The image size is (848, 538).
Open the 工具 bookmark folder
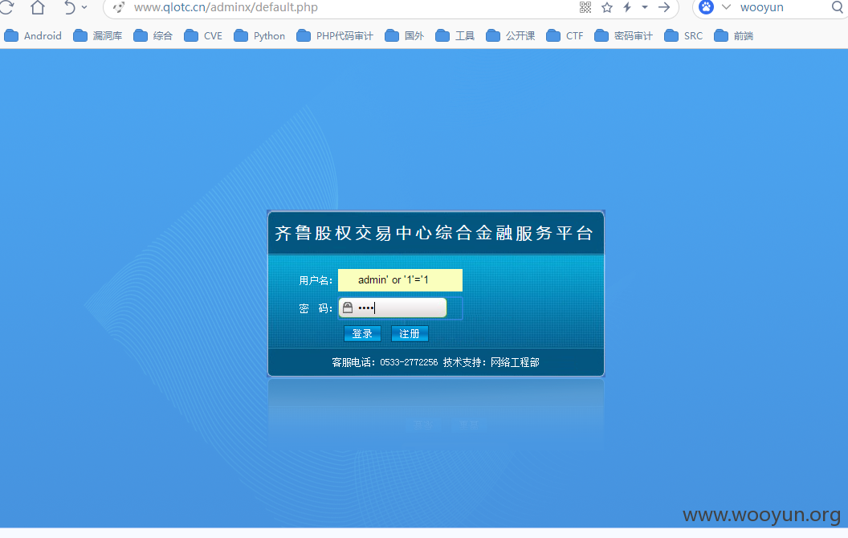tap(455, 35)
